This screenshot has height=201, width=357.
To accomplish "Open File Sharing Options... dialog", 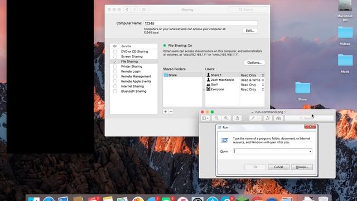I will pos(254,63).
